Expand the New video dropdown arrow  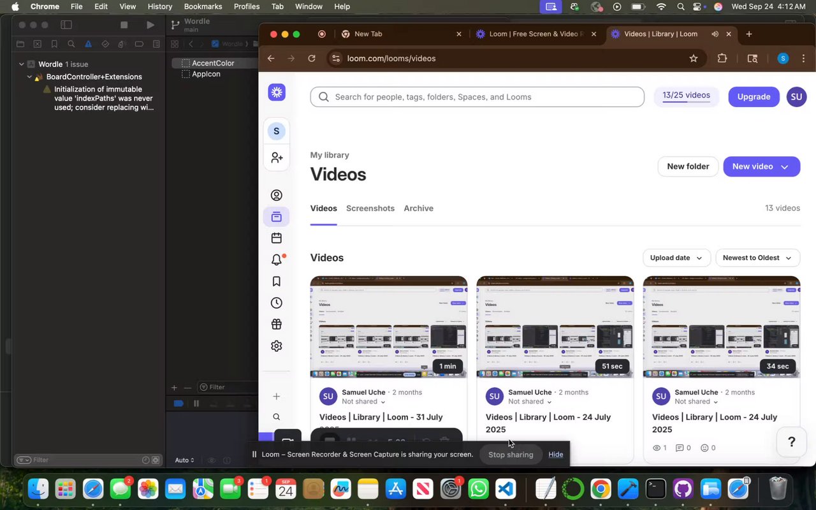click(x=785, y=167)
